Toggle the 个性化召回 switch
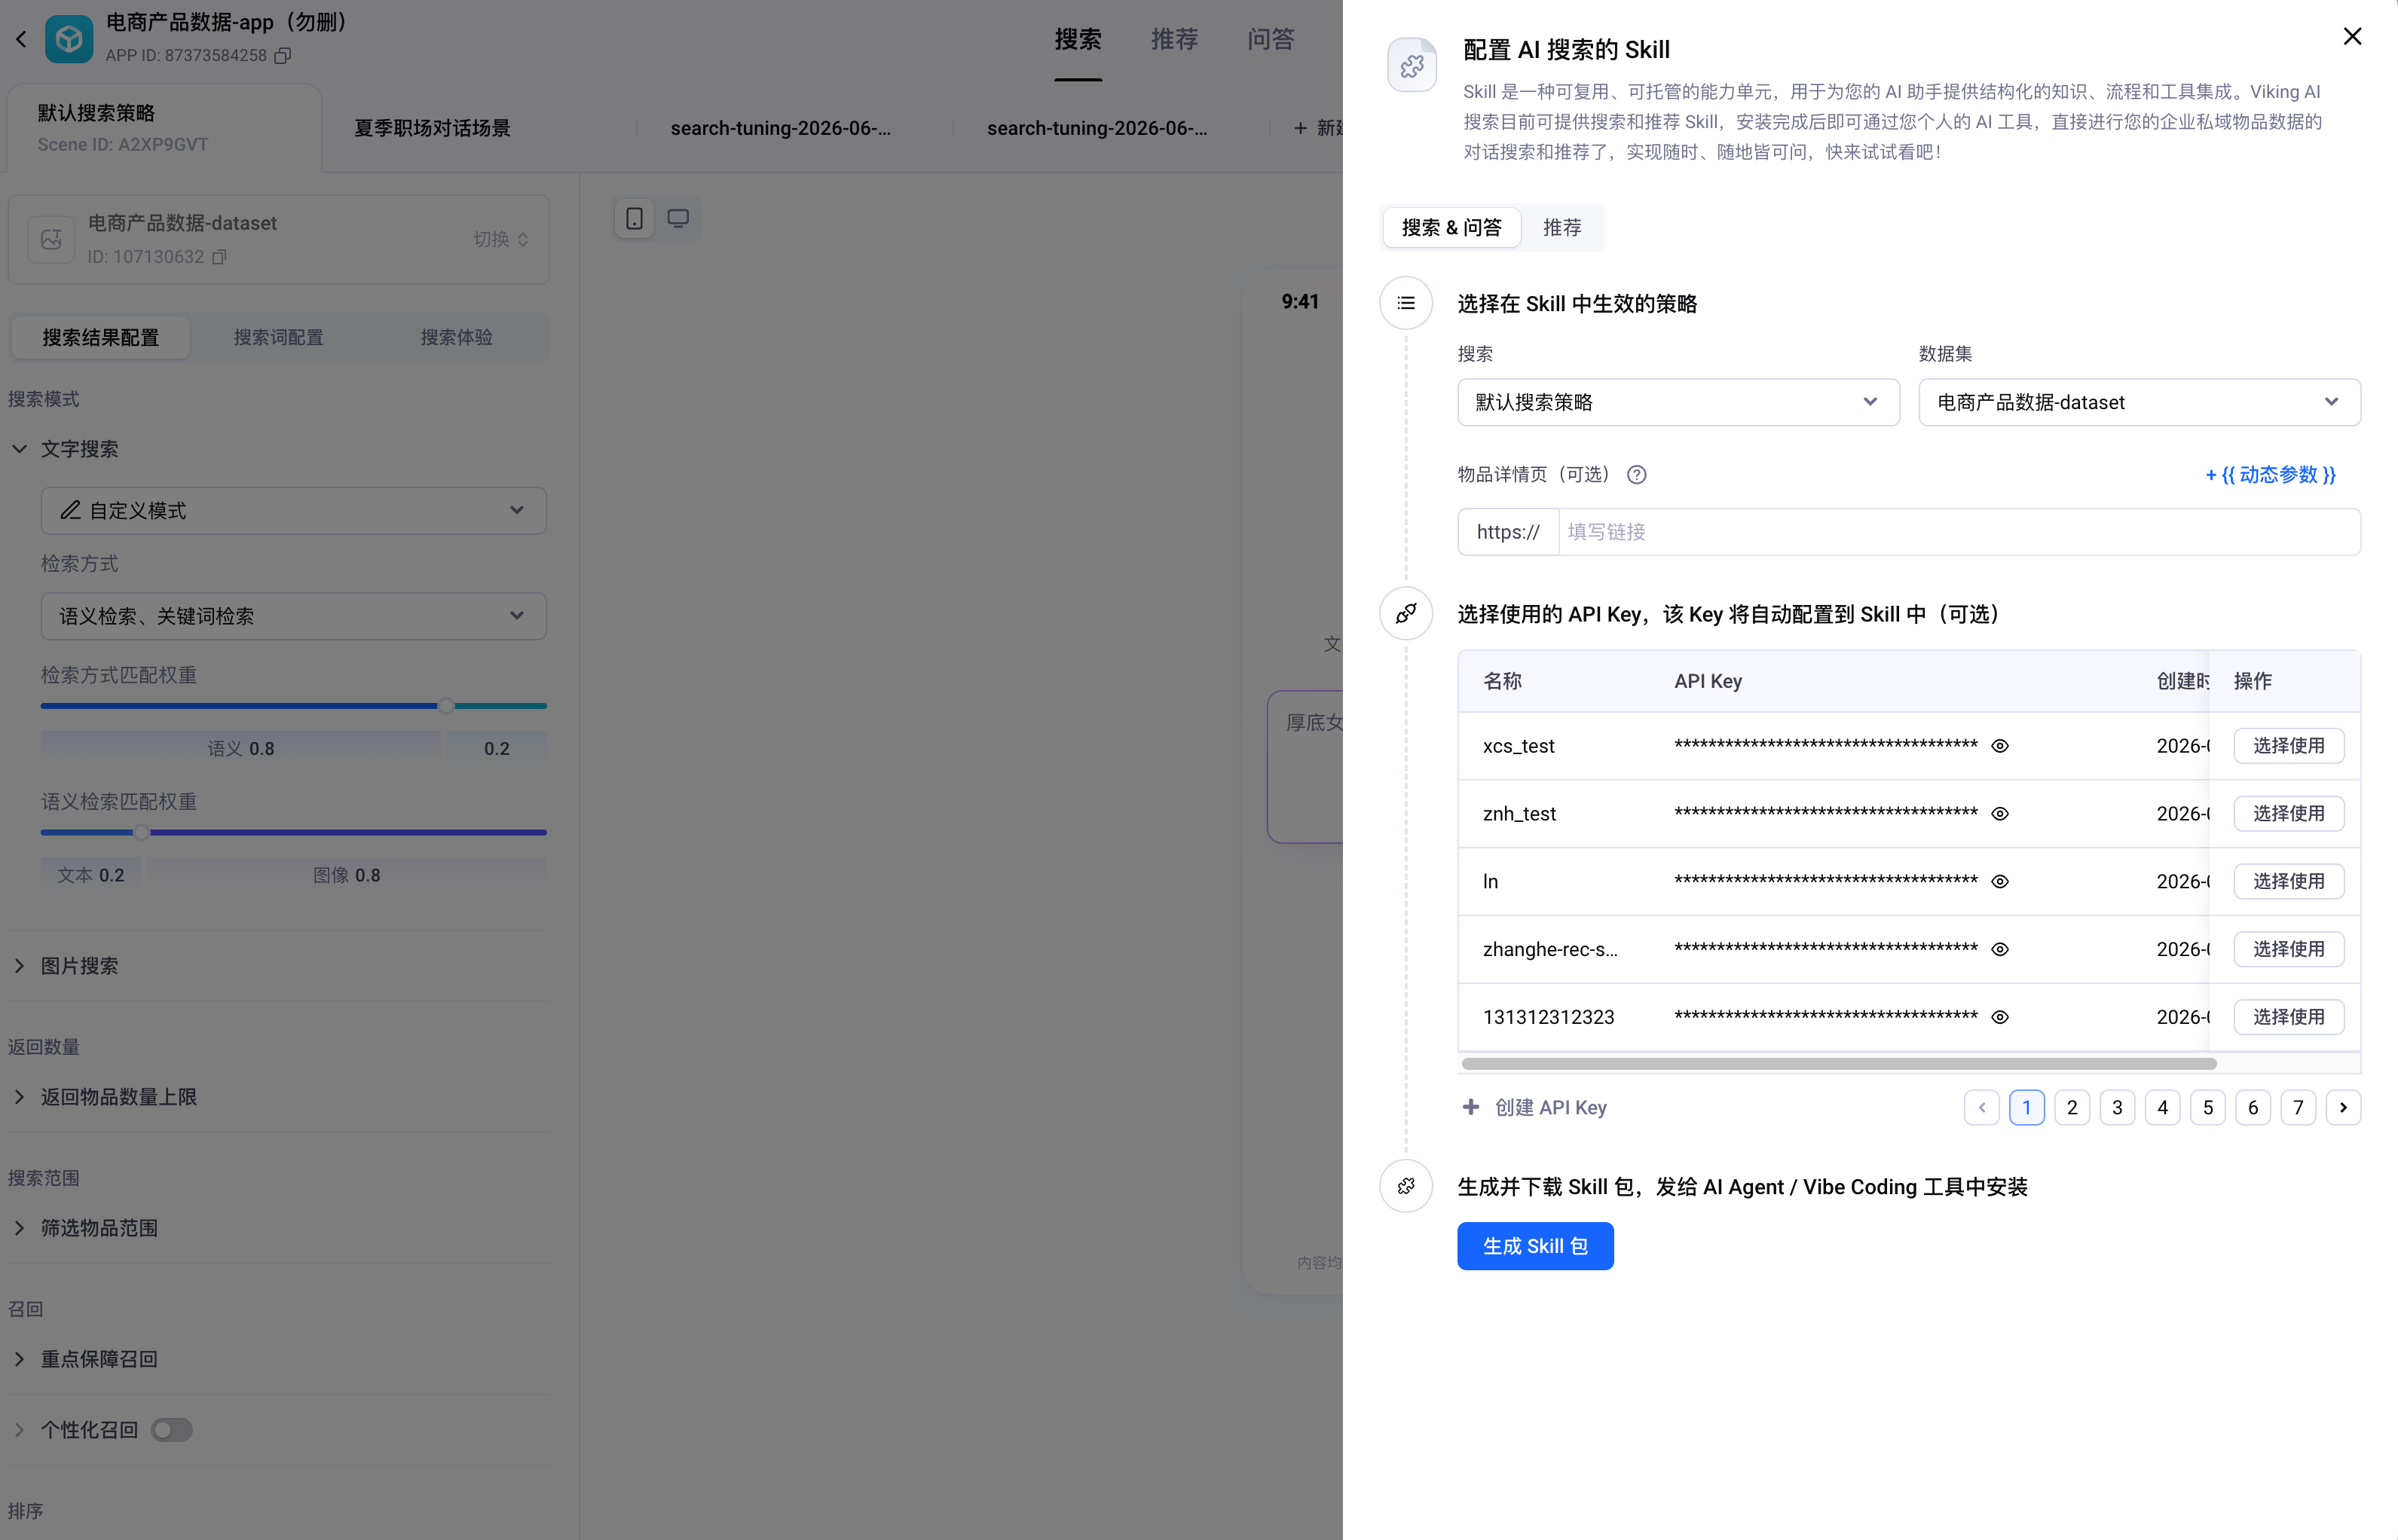 click(171, 1430)
